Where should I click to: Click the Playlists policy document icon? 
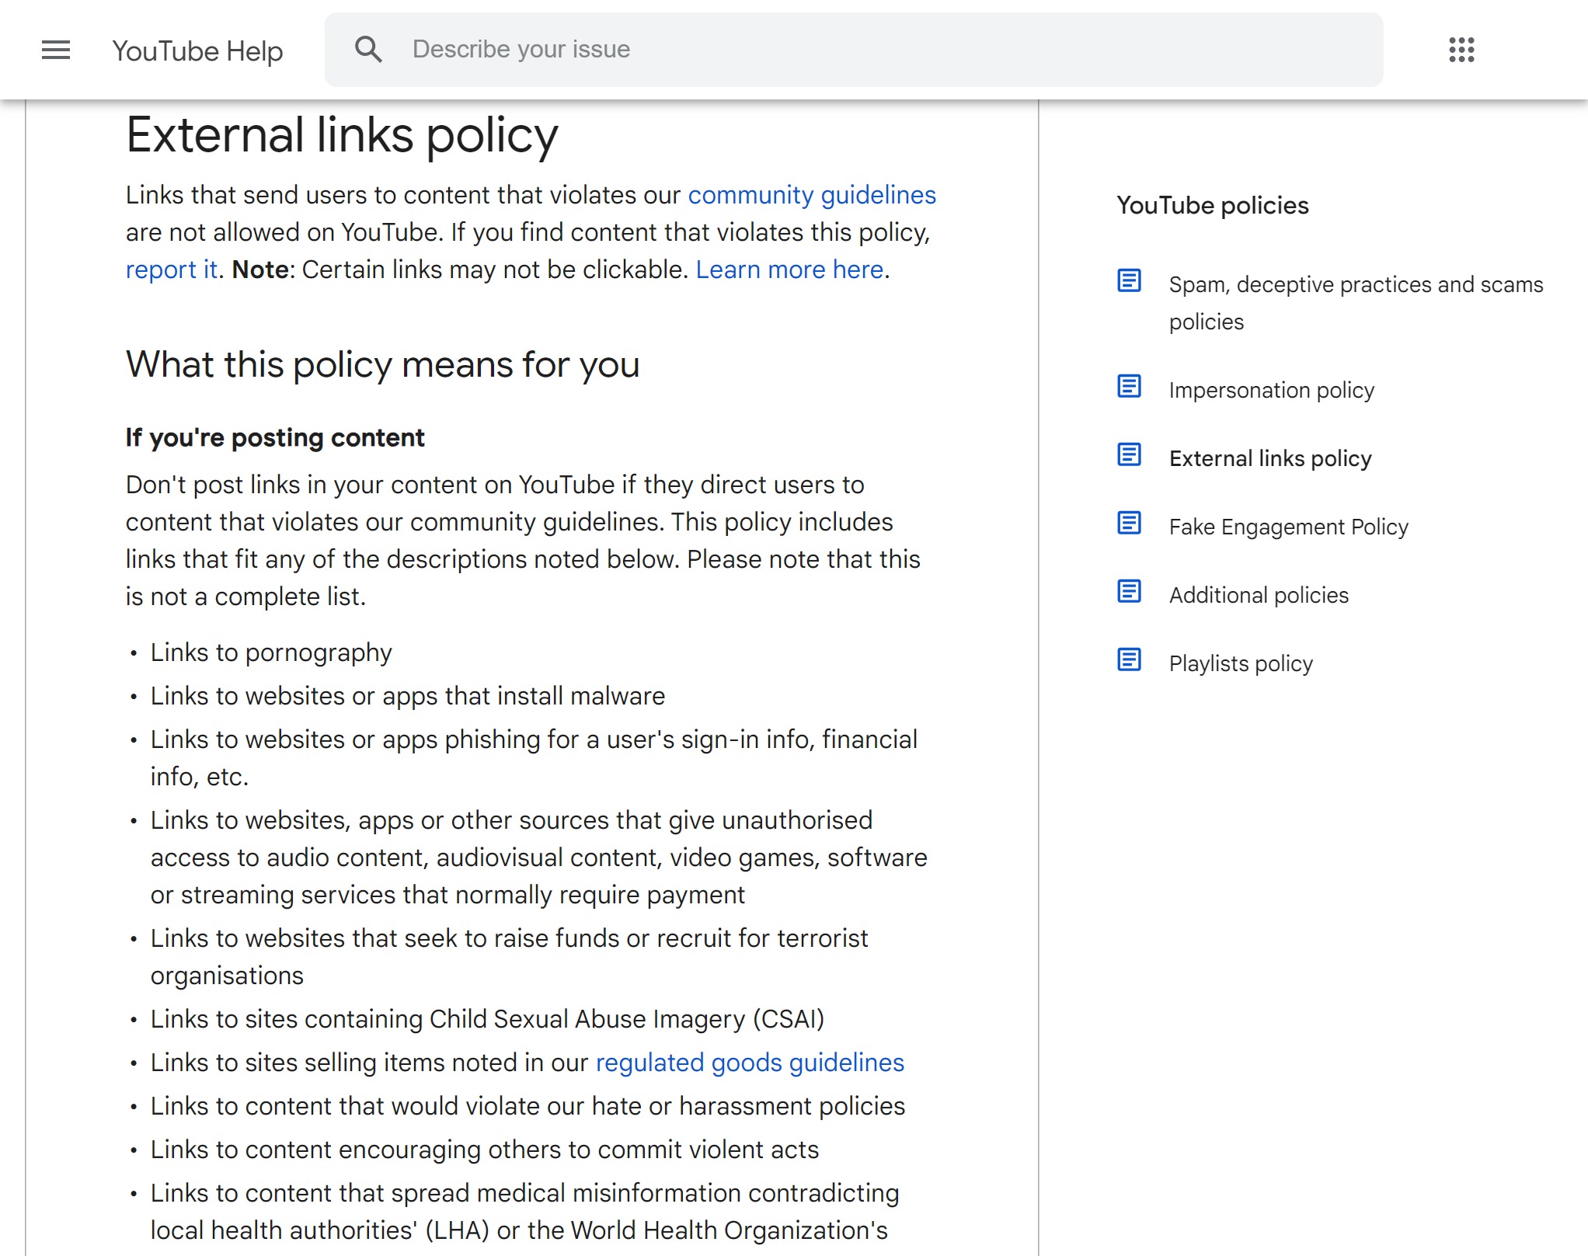pos(1130,662)
